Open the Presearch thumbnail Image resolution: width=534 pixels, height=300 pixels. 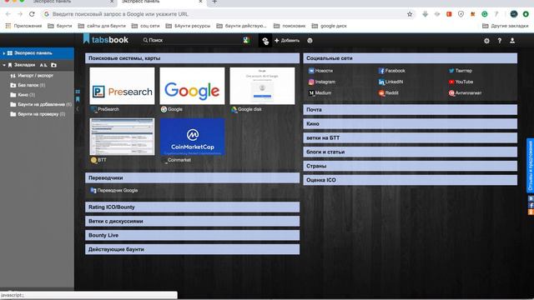click(122, 86)
